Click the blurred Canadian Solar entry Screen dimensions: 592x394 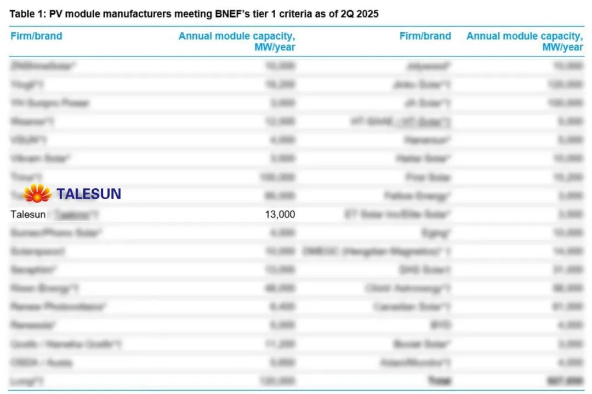pyautogui.click(x=412, y=307)
